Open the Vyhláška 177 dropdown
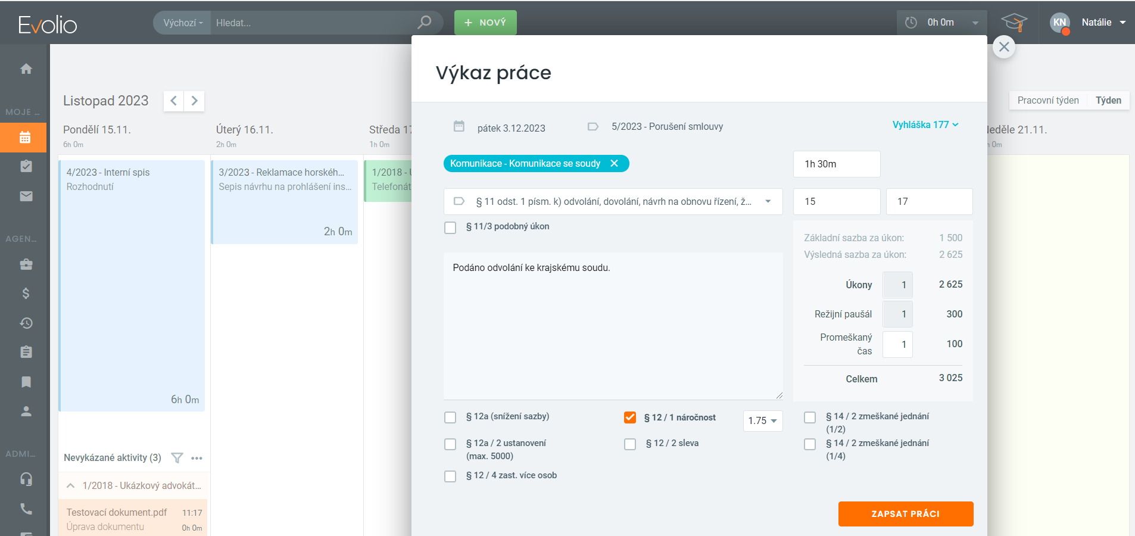The width and height of the screenshot is (1135, 536). coord(925,125)
